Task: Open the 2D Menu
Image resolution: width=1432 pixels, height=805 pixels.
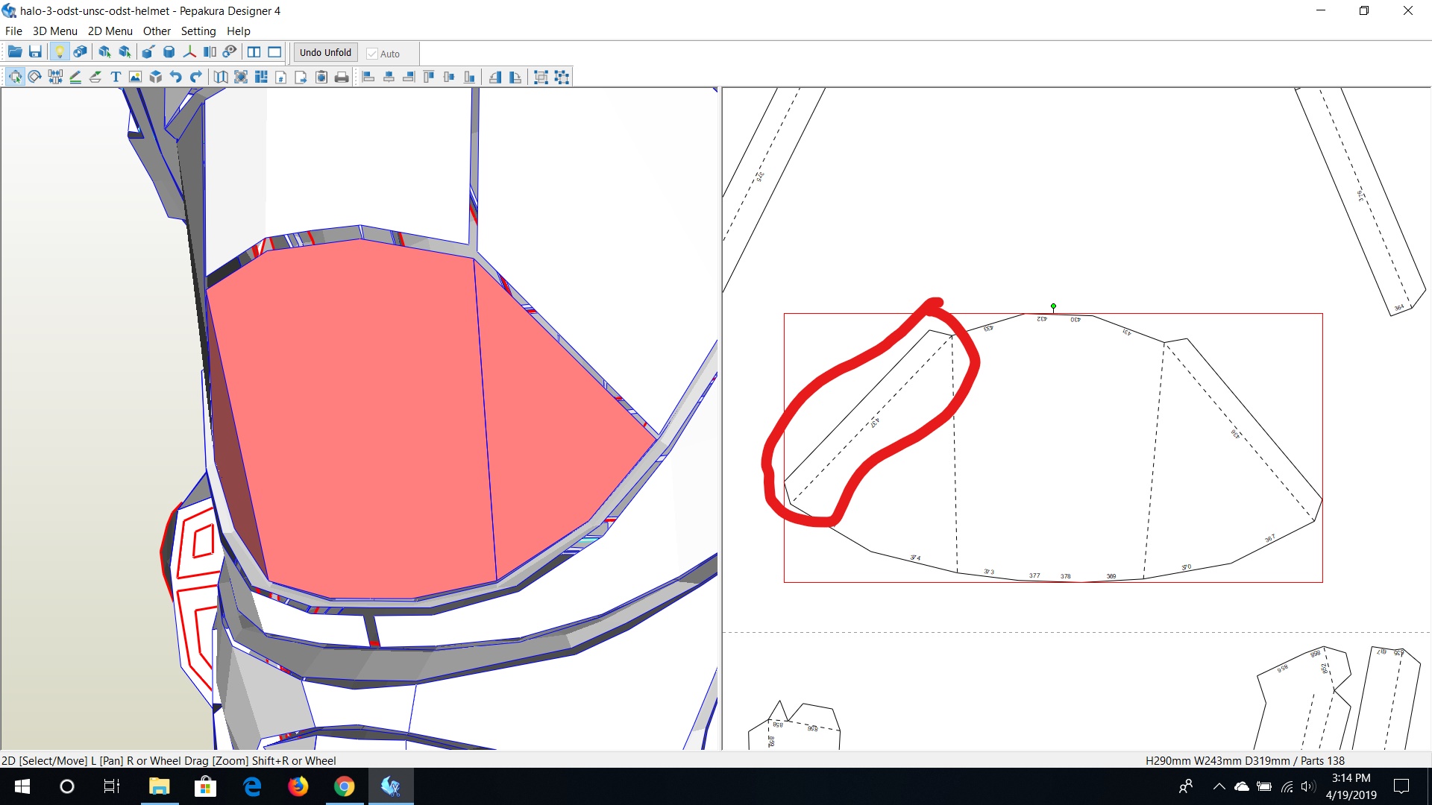Action: [110, 31]
